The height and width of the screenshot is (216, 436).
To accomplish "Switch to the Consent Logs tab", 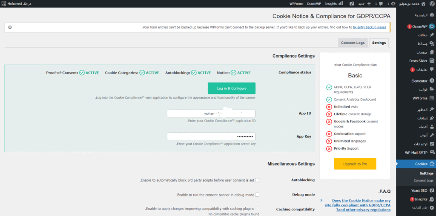I will [x=353, y=43].
